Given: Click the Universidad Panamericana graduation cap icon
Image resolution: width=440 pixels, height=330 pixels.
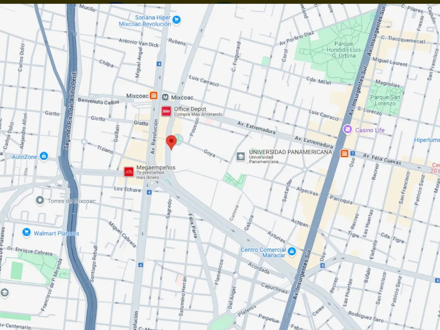Looking at the screenshot, I should click(240, 156).
